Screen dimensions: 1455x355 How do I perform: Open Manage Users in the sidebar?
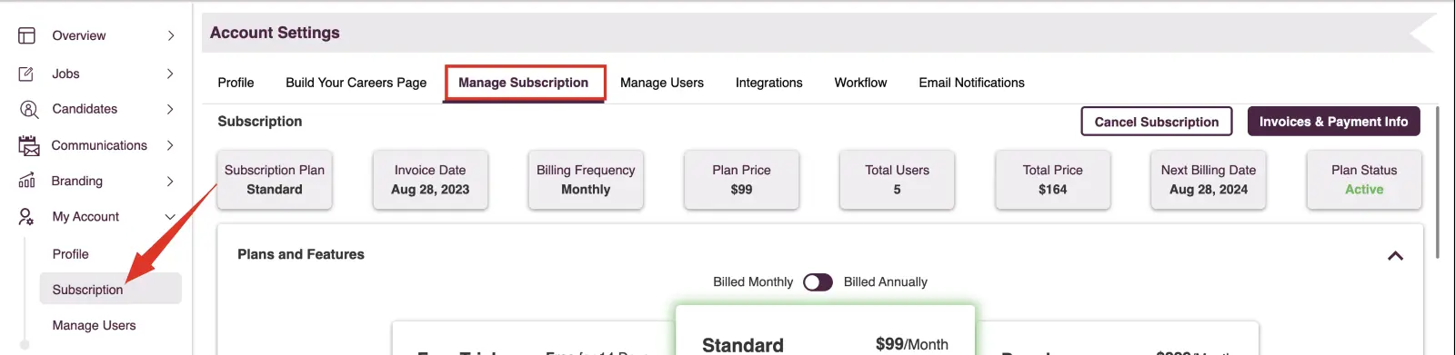tap(95, 325)
